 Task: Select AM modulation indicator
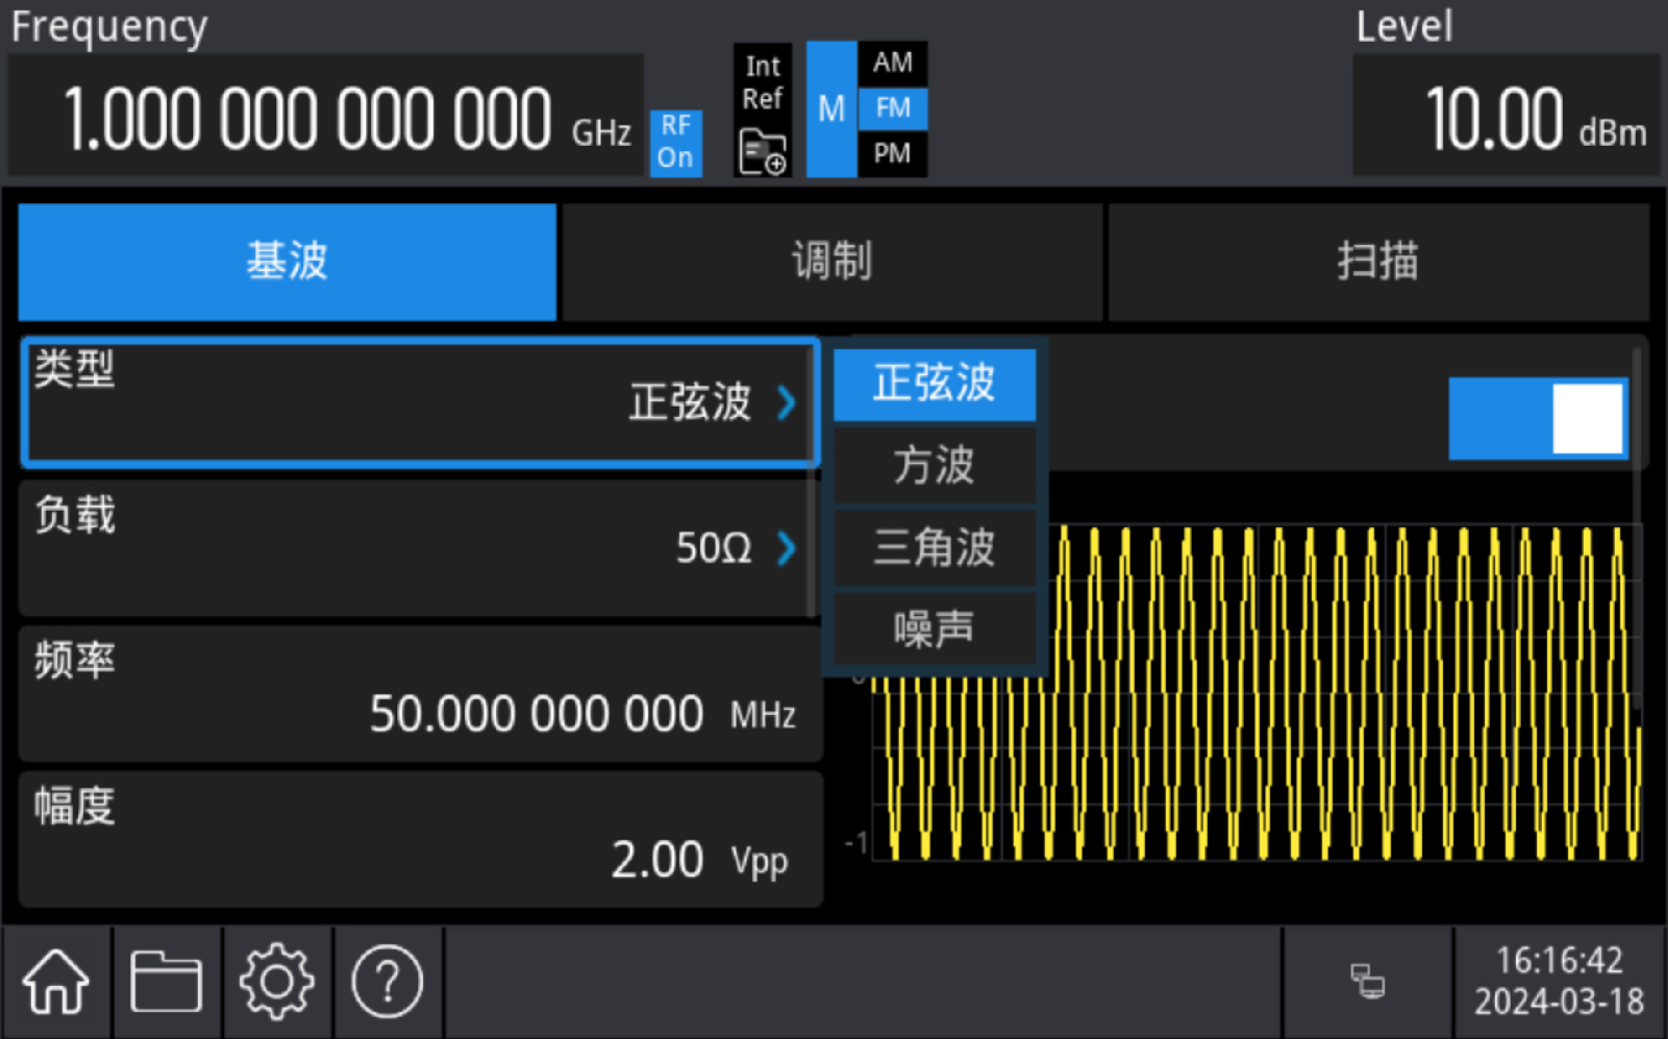point(893,63)
